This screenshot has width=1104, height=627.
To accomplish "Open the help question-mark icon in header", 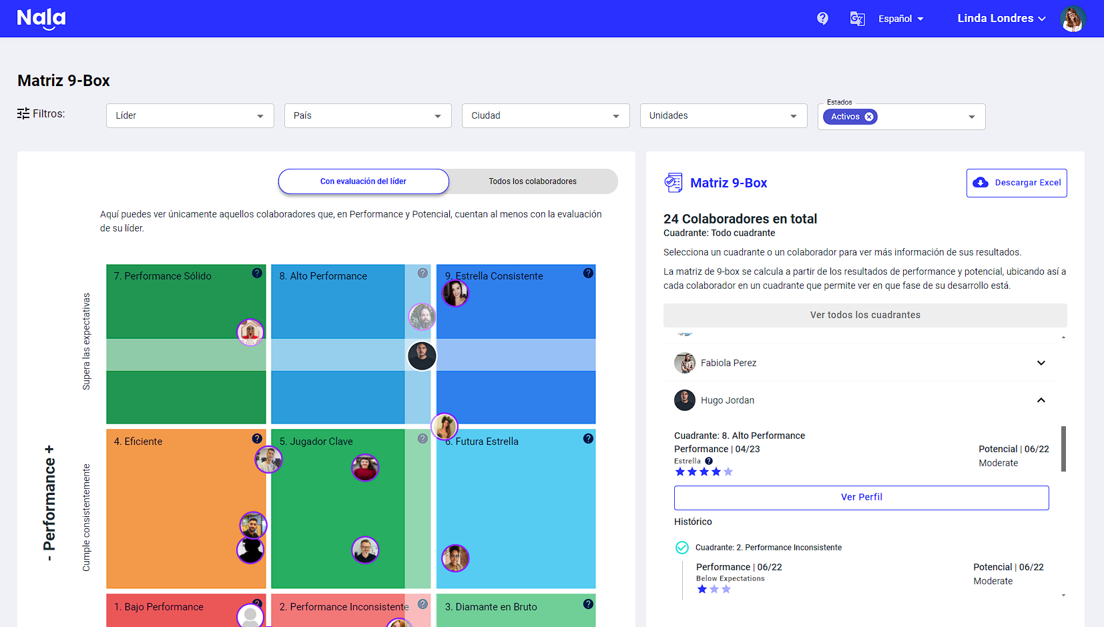I will pos(822,19).
